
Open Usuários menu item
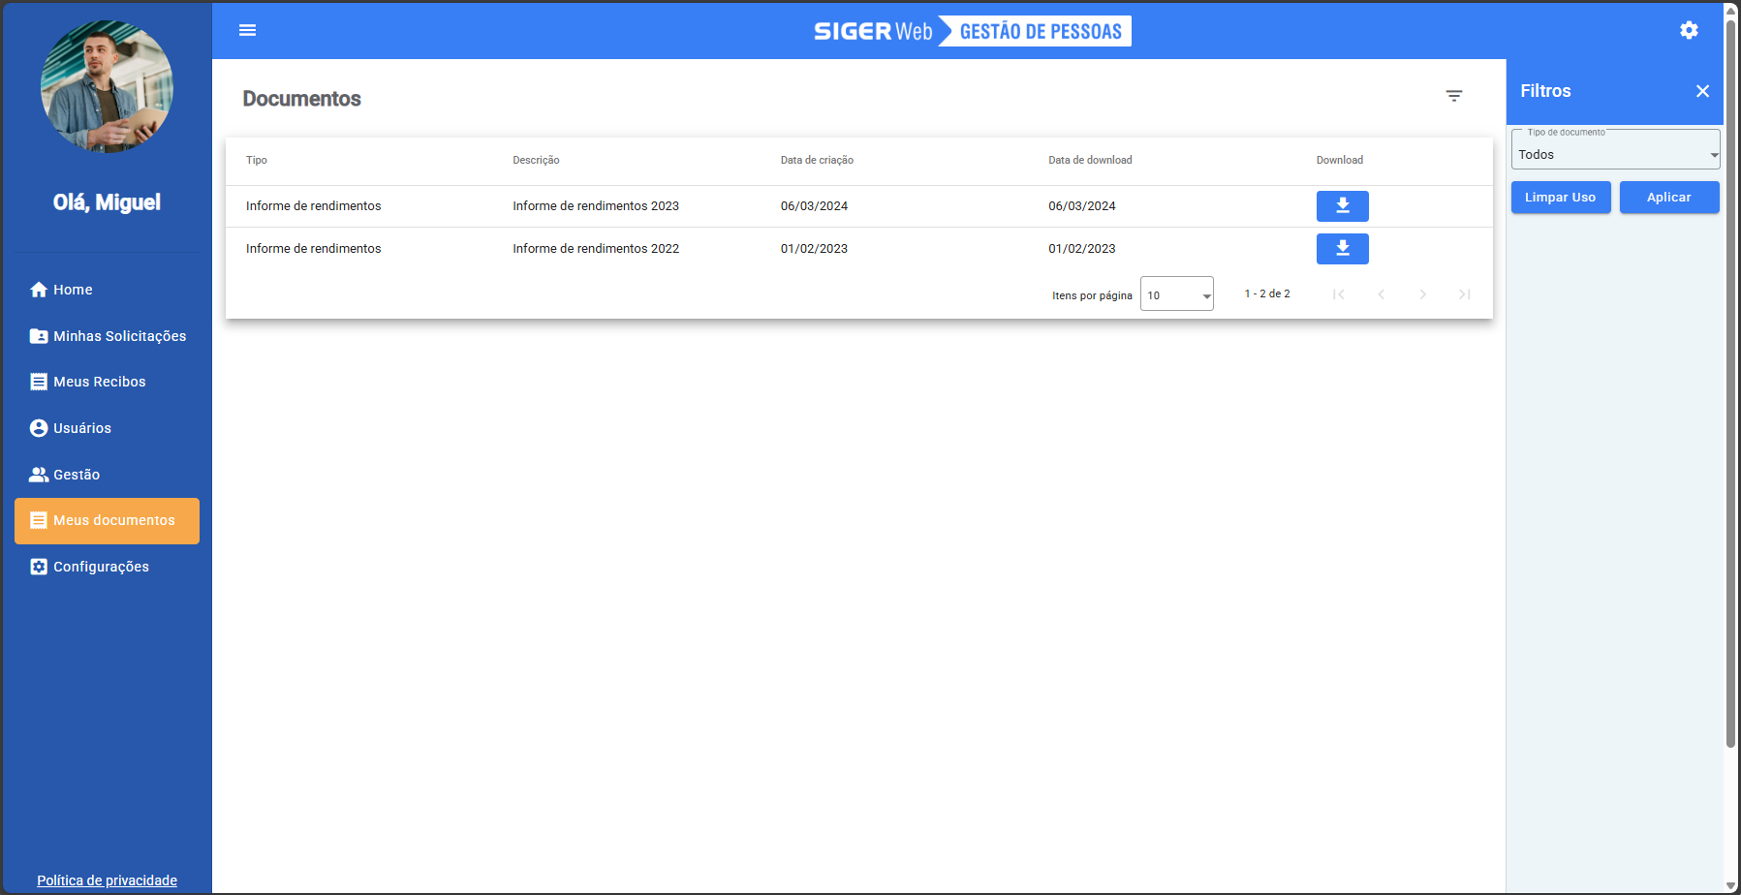[x=107, y=428]
